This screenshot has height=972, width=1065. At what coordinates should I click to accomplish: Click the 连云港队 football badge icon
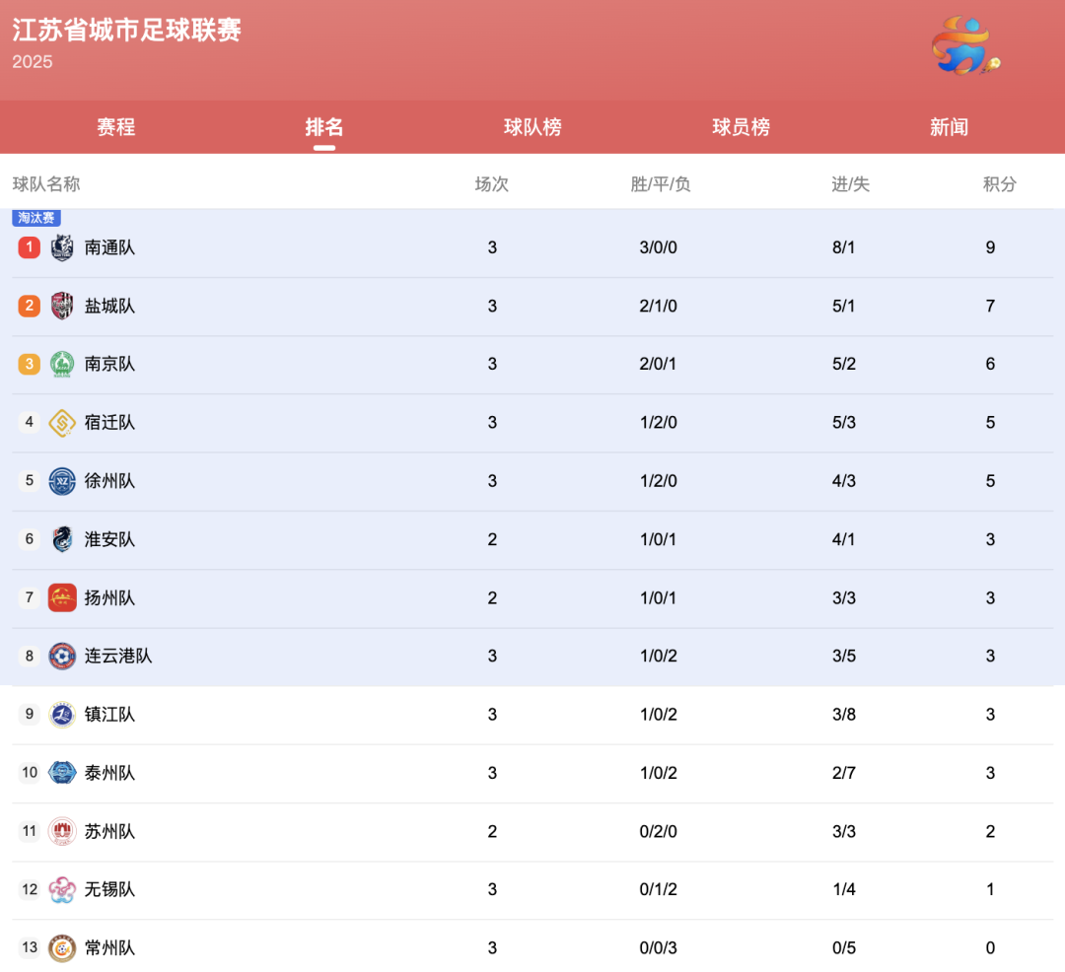coord(62,656)
